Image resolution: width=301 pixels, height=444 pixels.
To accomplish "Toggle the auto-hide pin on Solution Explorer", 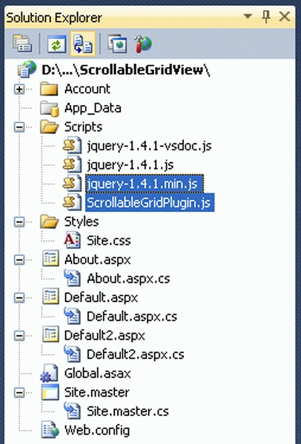I will coord(266,17).
